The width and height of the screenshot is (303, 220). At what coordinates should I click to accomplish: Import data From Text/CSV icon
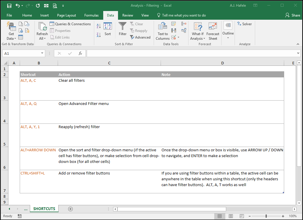21,24
